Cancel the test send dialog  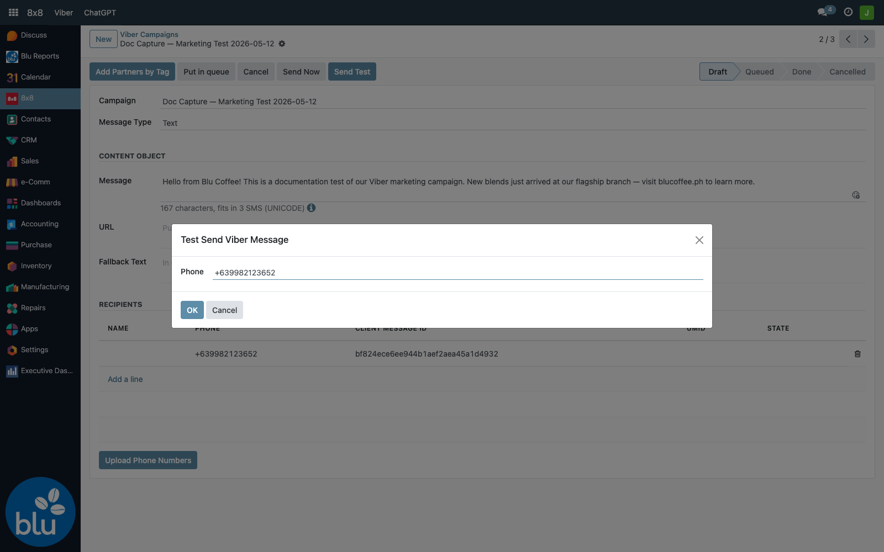(x=225, y=310)
